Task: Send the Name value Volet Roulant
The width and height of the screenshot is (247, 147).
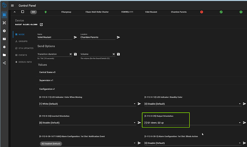Action: pyautogui.click(x=76, y=37)
